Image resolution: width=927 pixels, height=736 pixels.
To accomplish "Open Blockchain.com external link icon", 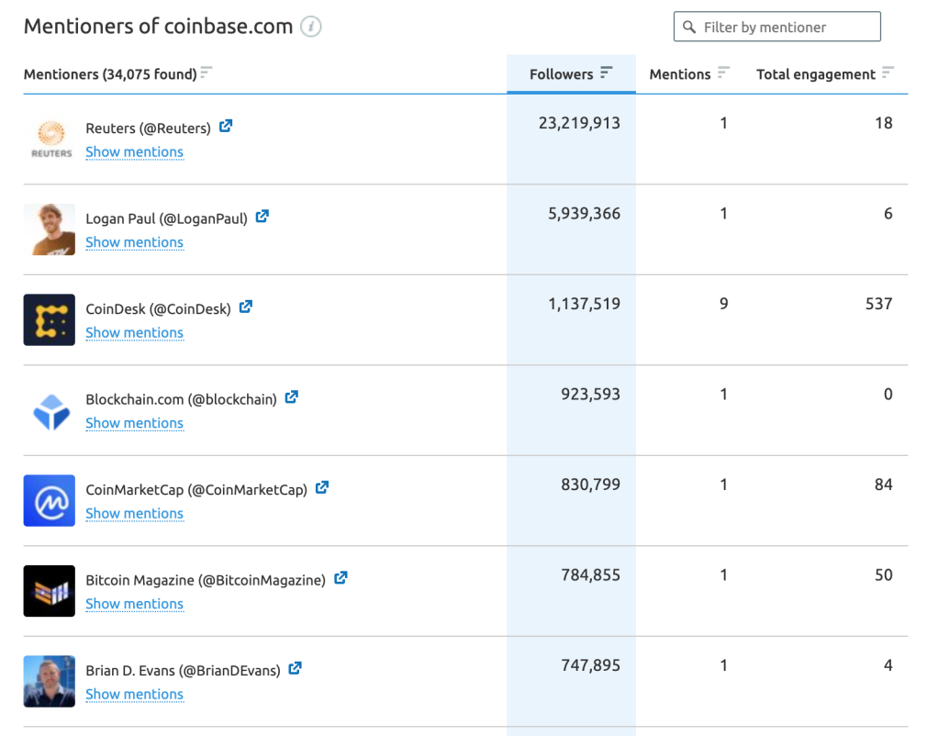I will pos(291,397).
